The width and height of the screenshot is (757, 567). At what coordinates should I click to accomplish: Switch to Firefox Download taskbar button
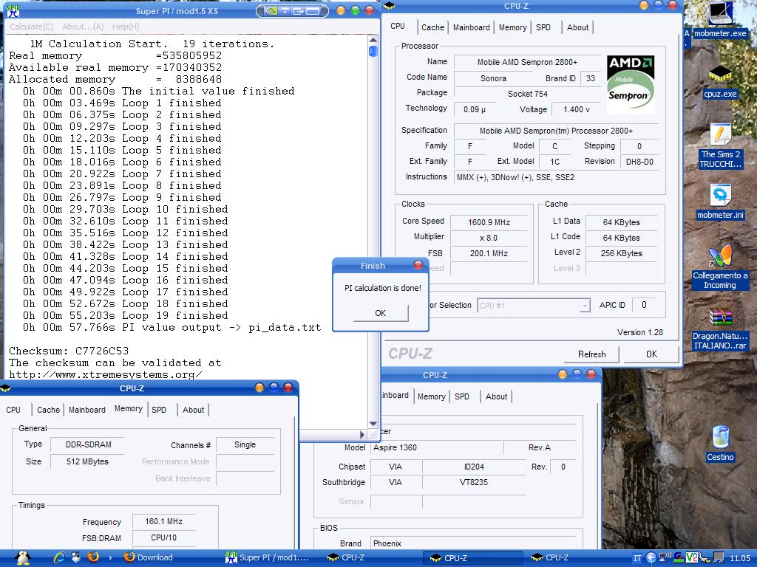(149, 557)
